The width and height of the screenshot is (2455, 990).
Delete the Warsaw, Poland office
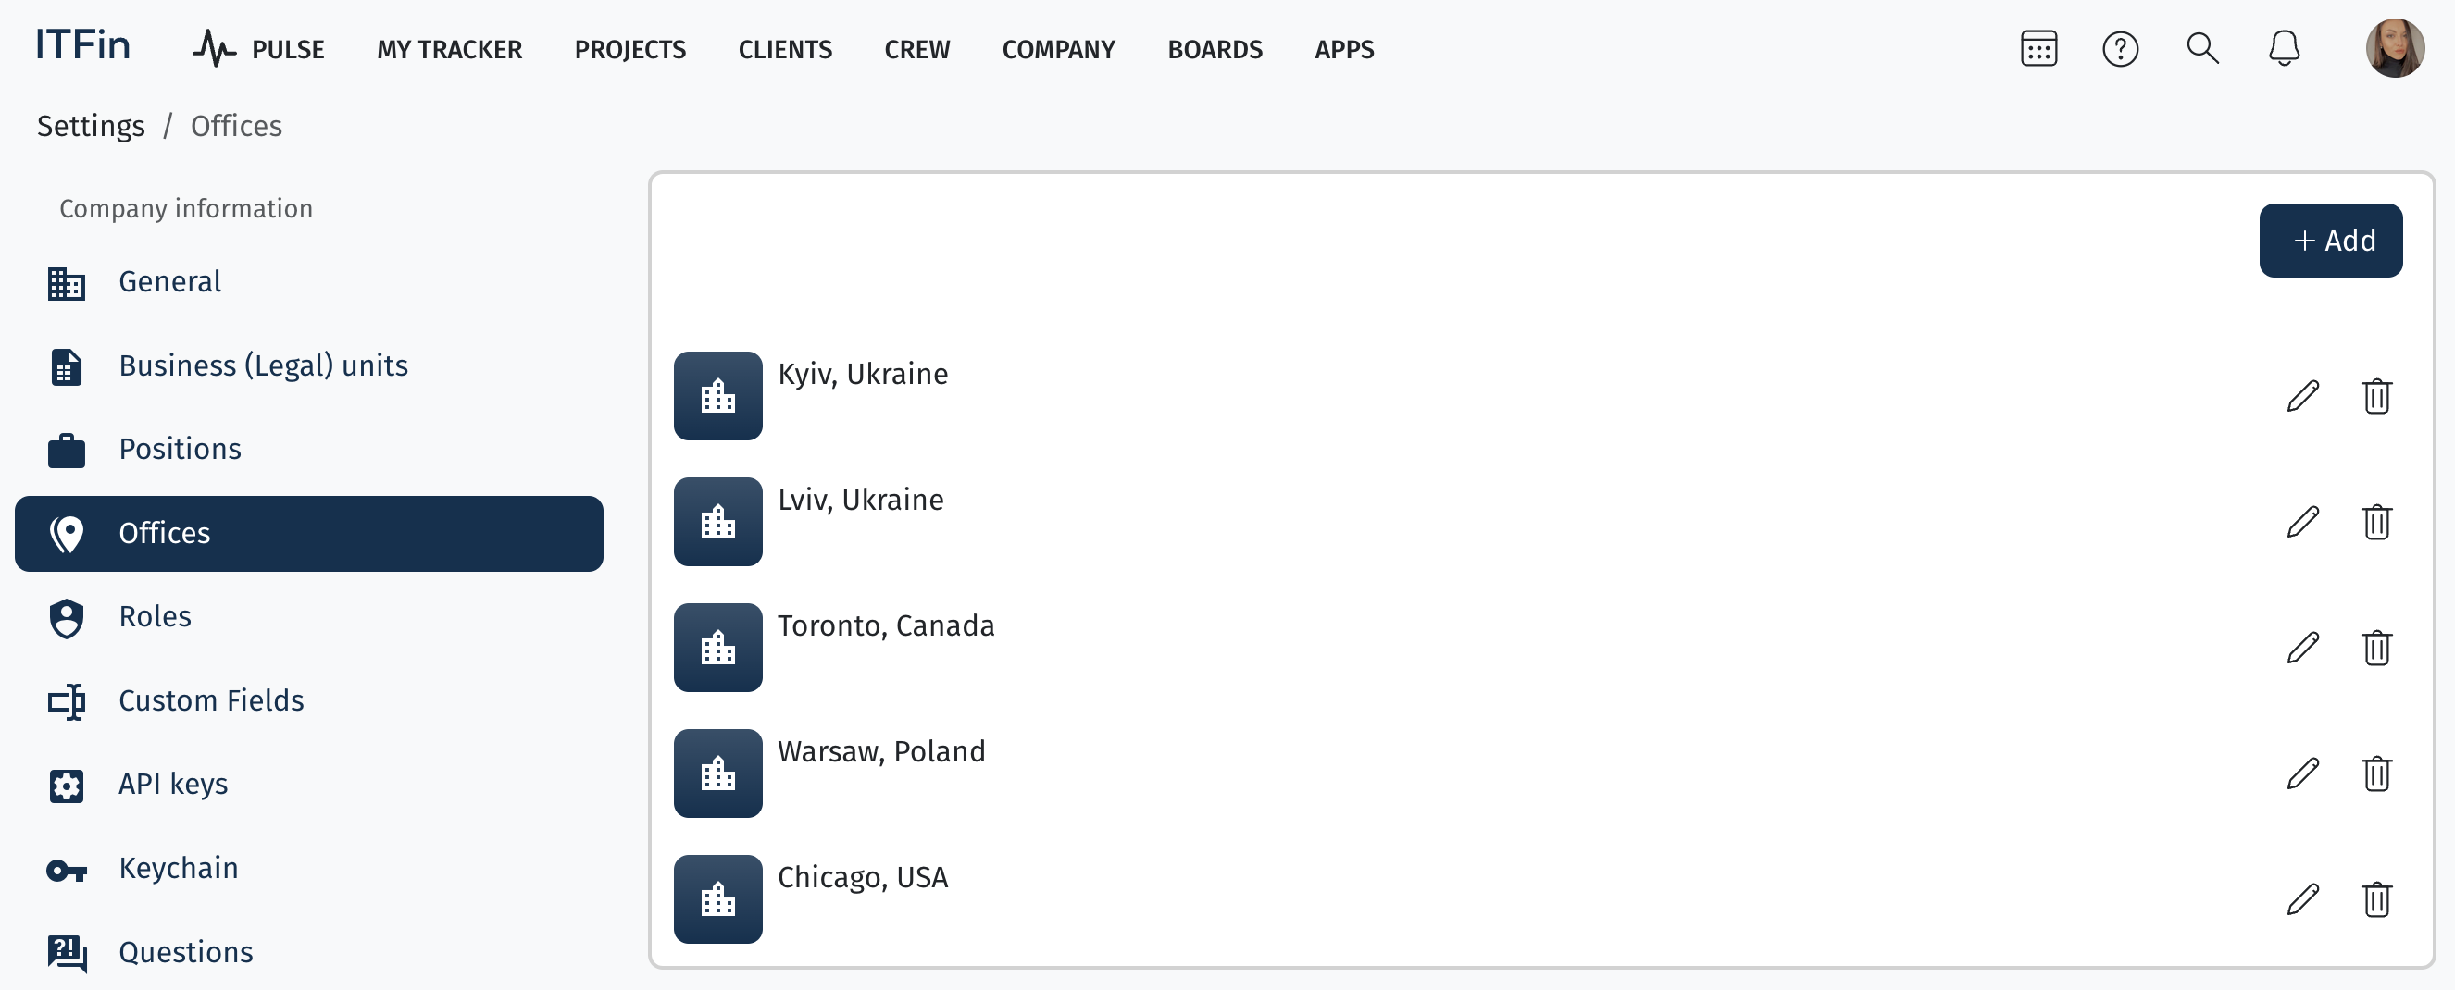(x=2376, y=773)
